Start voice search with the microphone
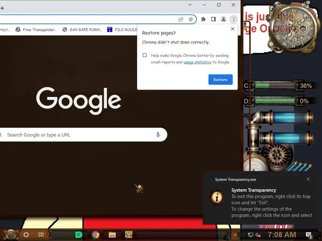 click(x=158, y=135)
